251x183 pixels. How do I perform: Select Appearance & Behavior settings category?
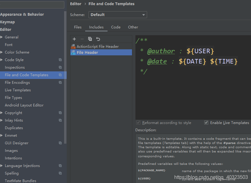22,15
